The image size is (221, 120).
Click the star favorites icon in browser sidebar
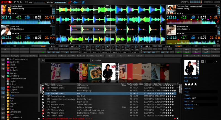3,60
